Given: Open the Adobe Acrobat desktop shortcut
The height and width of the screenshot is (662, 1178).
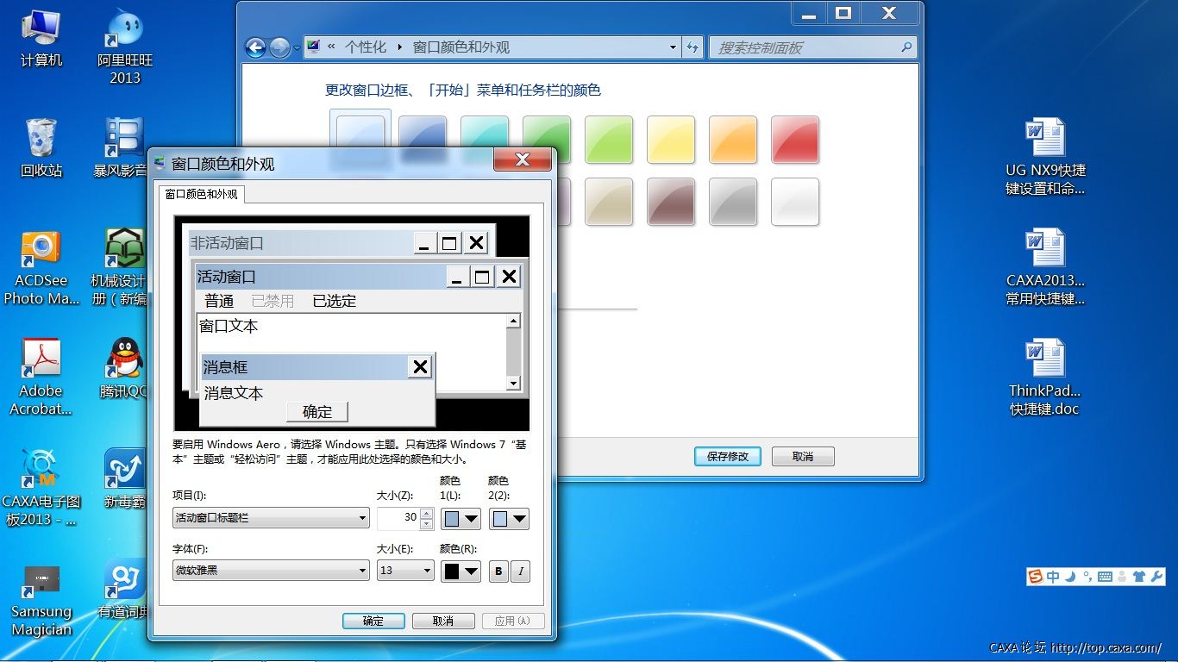Looking at the screenshot, I should click(x=41, y=360).
